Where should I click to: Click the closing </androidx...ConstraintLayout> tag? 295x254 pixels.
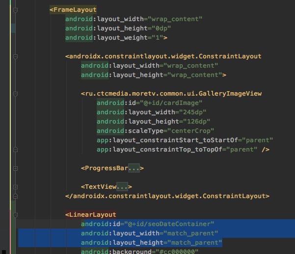click(x=167, y=196)
